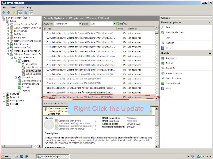Click green Refresh icon in filter bar
The height and width of the screenshot is (159, 213).
tap(117, 24)
